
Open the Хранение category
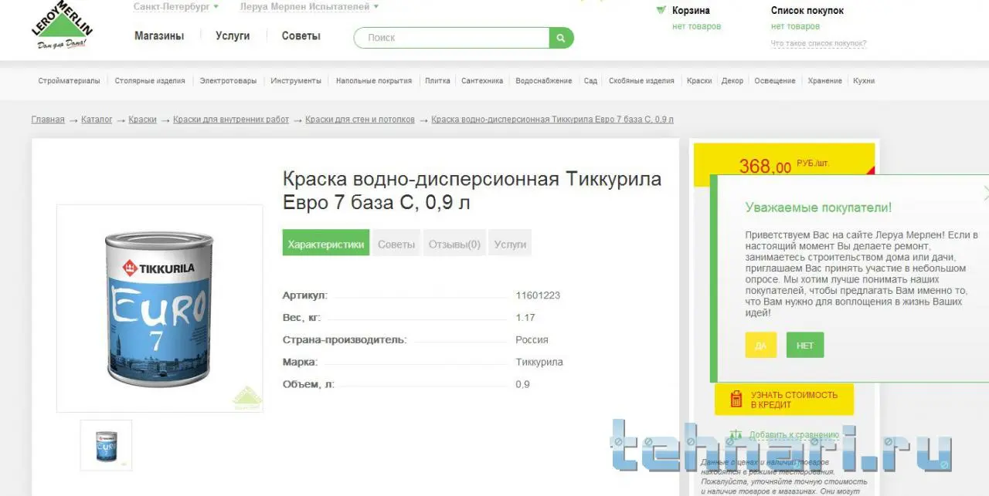click(825, 81)
